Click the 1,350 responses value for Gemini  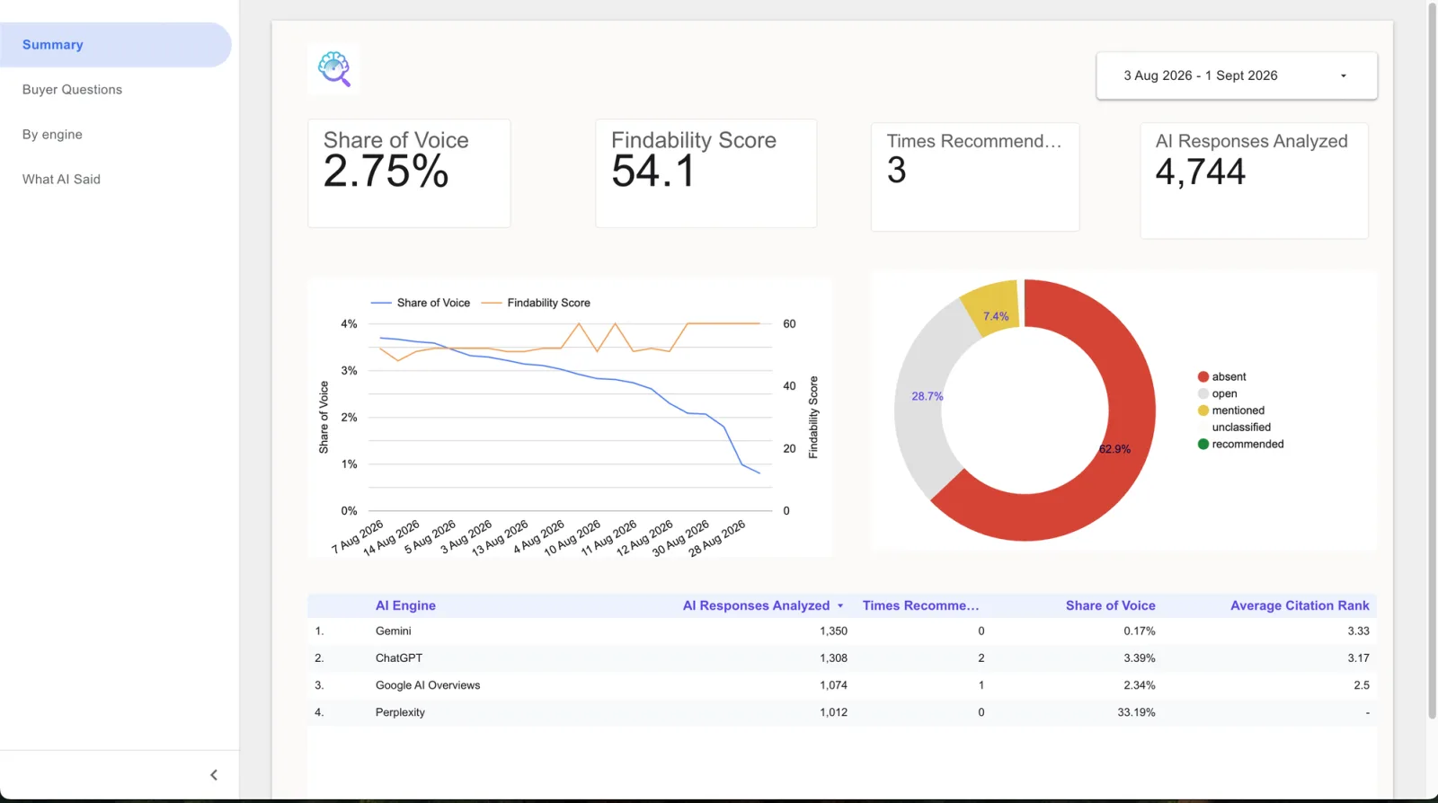[833, 631]
